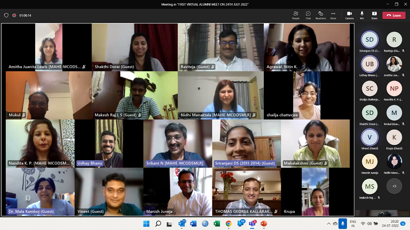410x230 pixels.
Task: Click the Manish Juneja MJ avatar
Action: 370,161
